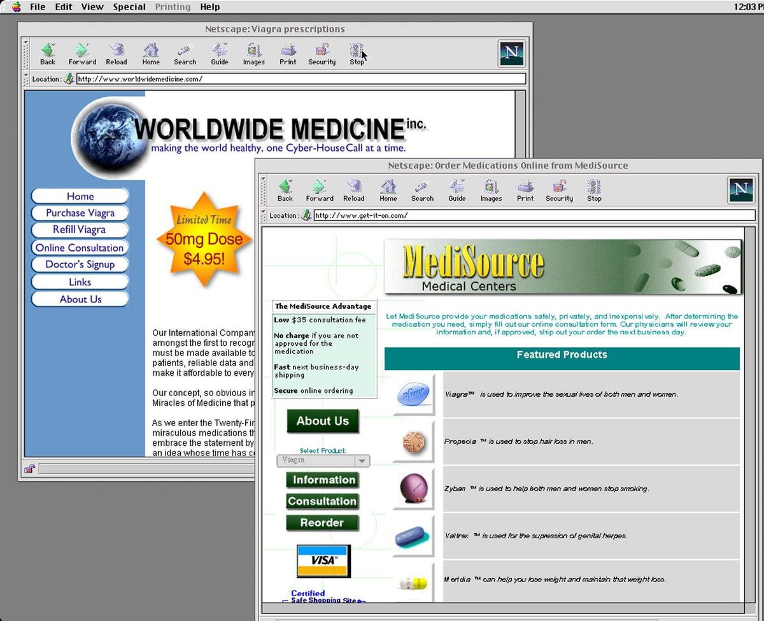Click Print in the Viagra prescriptions window
The image size is (764, 621).
(x=288, y=54)
